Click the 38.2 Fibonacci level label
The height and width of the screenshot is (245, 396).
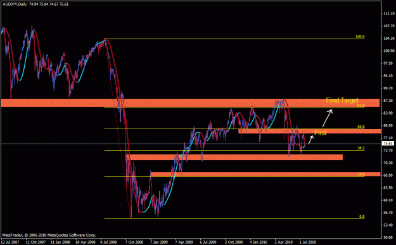tap(361, 148)
